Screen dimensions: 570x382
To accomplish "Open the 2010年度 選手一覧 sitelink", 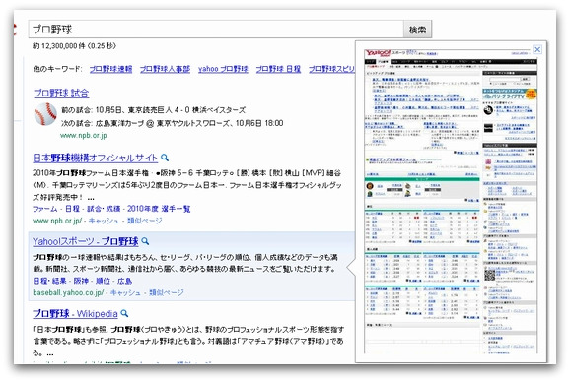I will pyautogui.click(x=159, y=209).
